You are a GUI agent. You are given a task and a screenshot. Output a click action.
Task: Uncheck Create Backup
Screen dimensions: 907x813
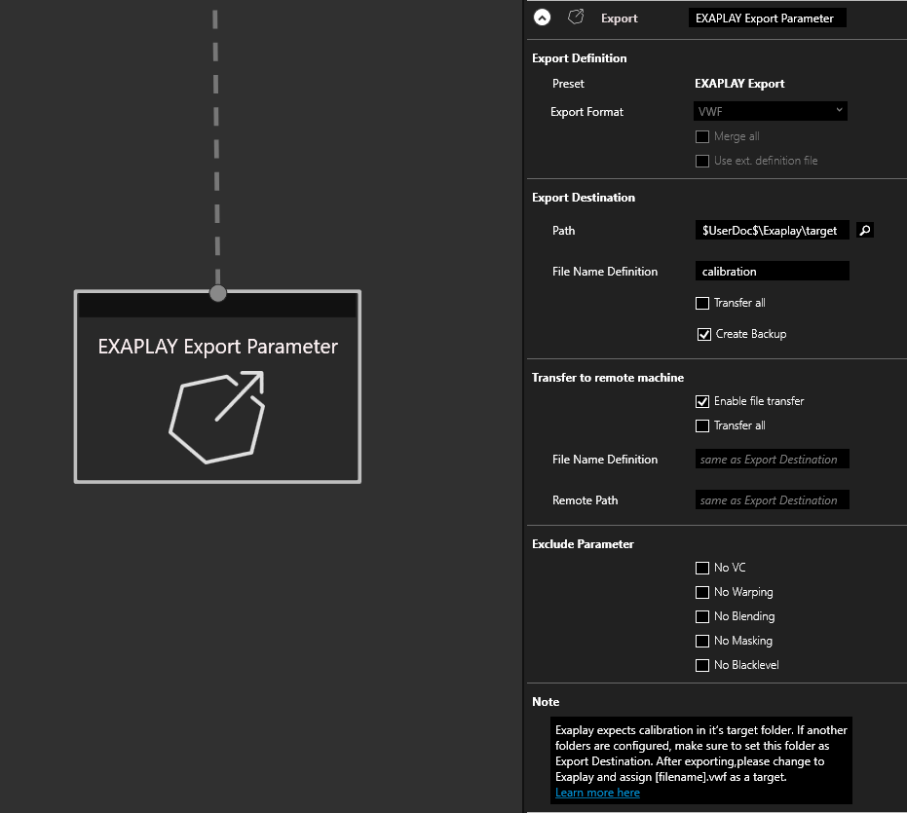702,334
